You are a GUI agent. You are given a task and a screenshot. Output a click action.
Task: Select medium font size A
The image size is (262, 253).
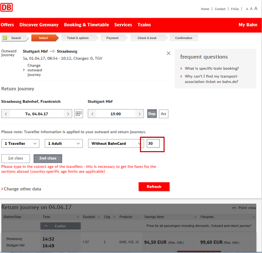pyautogui.click(x=251, y=9)
